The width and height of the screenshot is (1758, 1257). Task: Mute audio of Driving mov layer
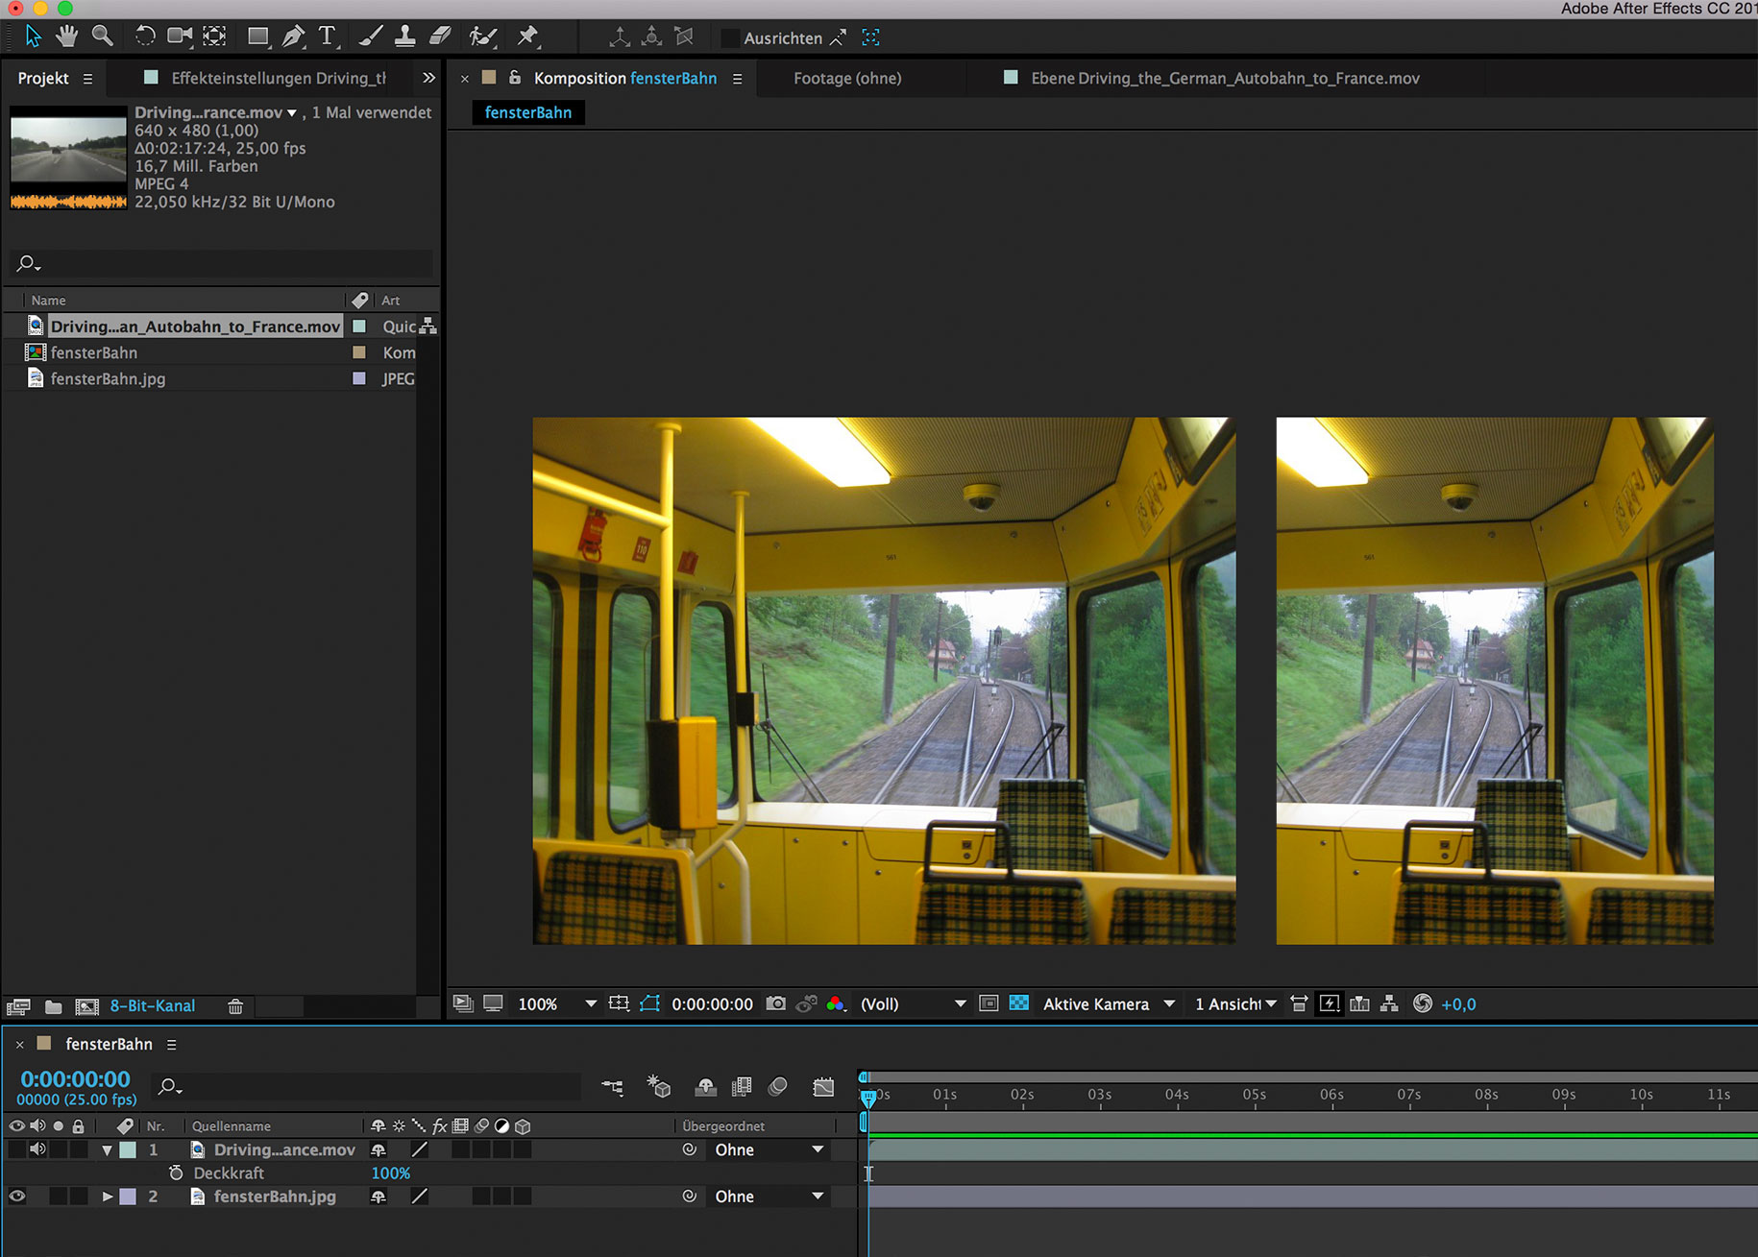[x=37, y=1149]
